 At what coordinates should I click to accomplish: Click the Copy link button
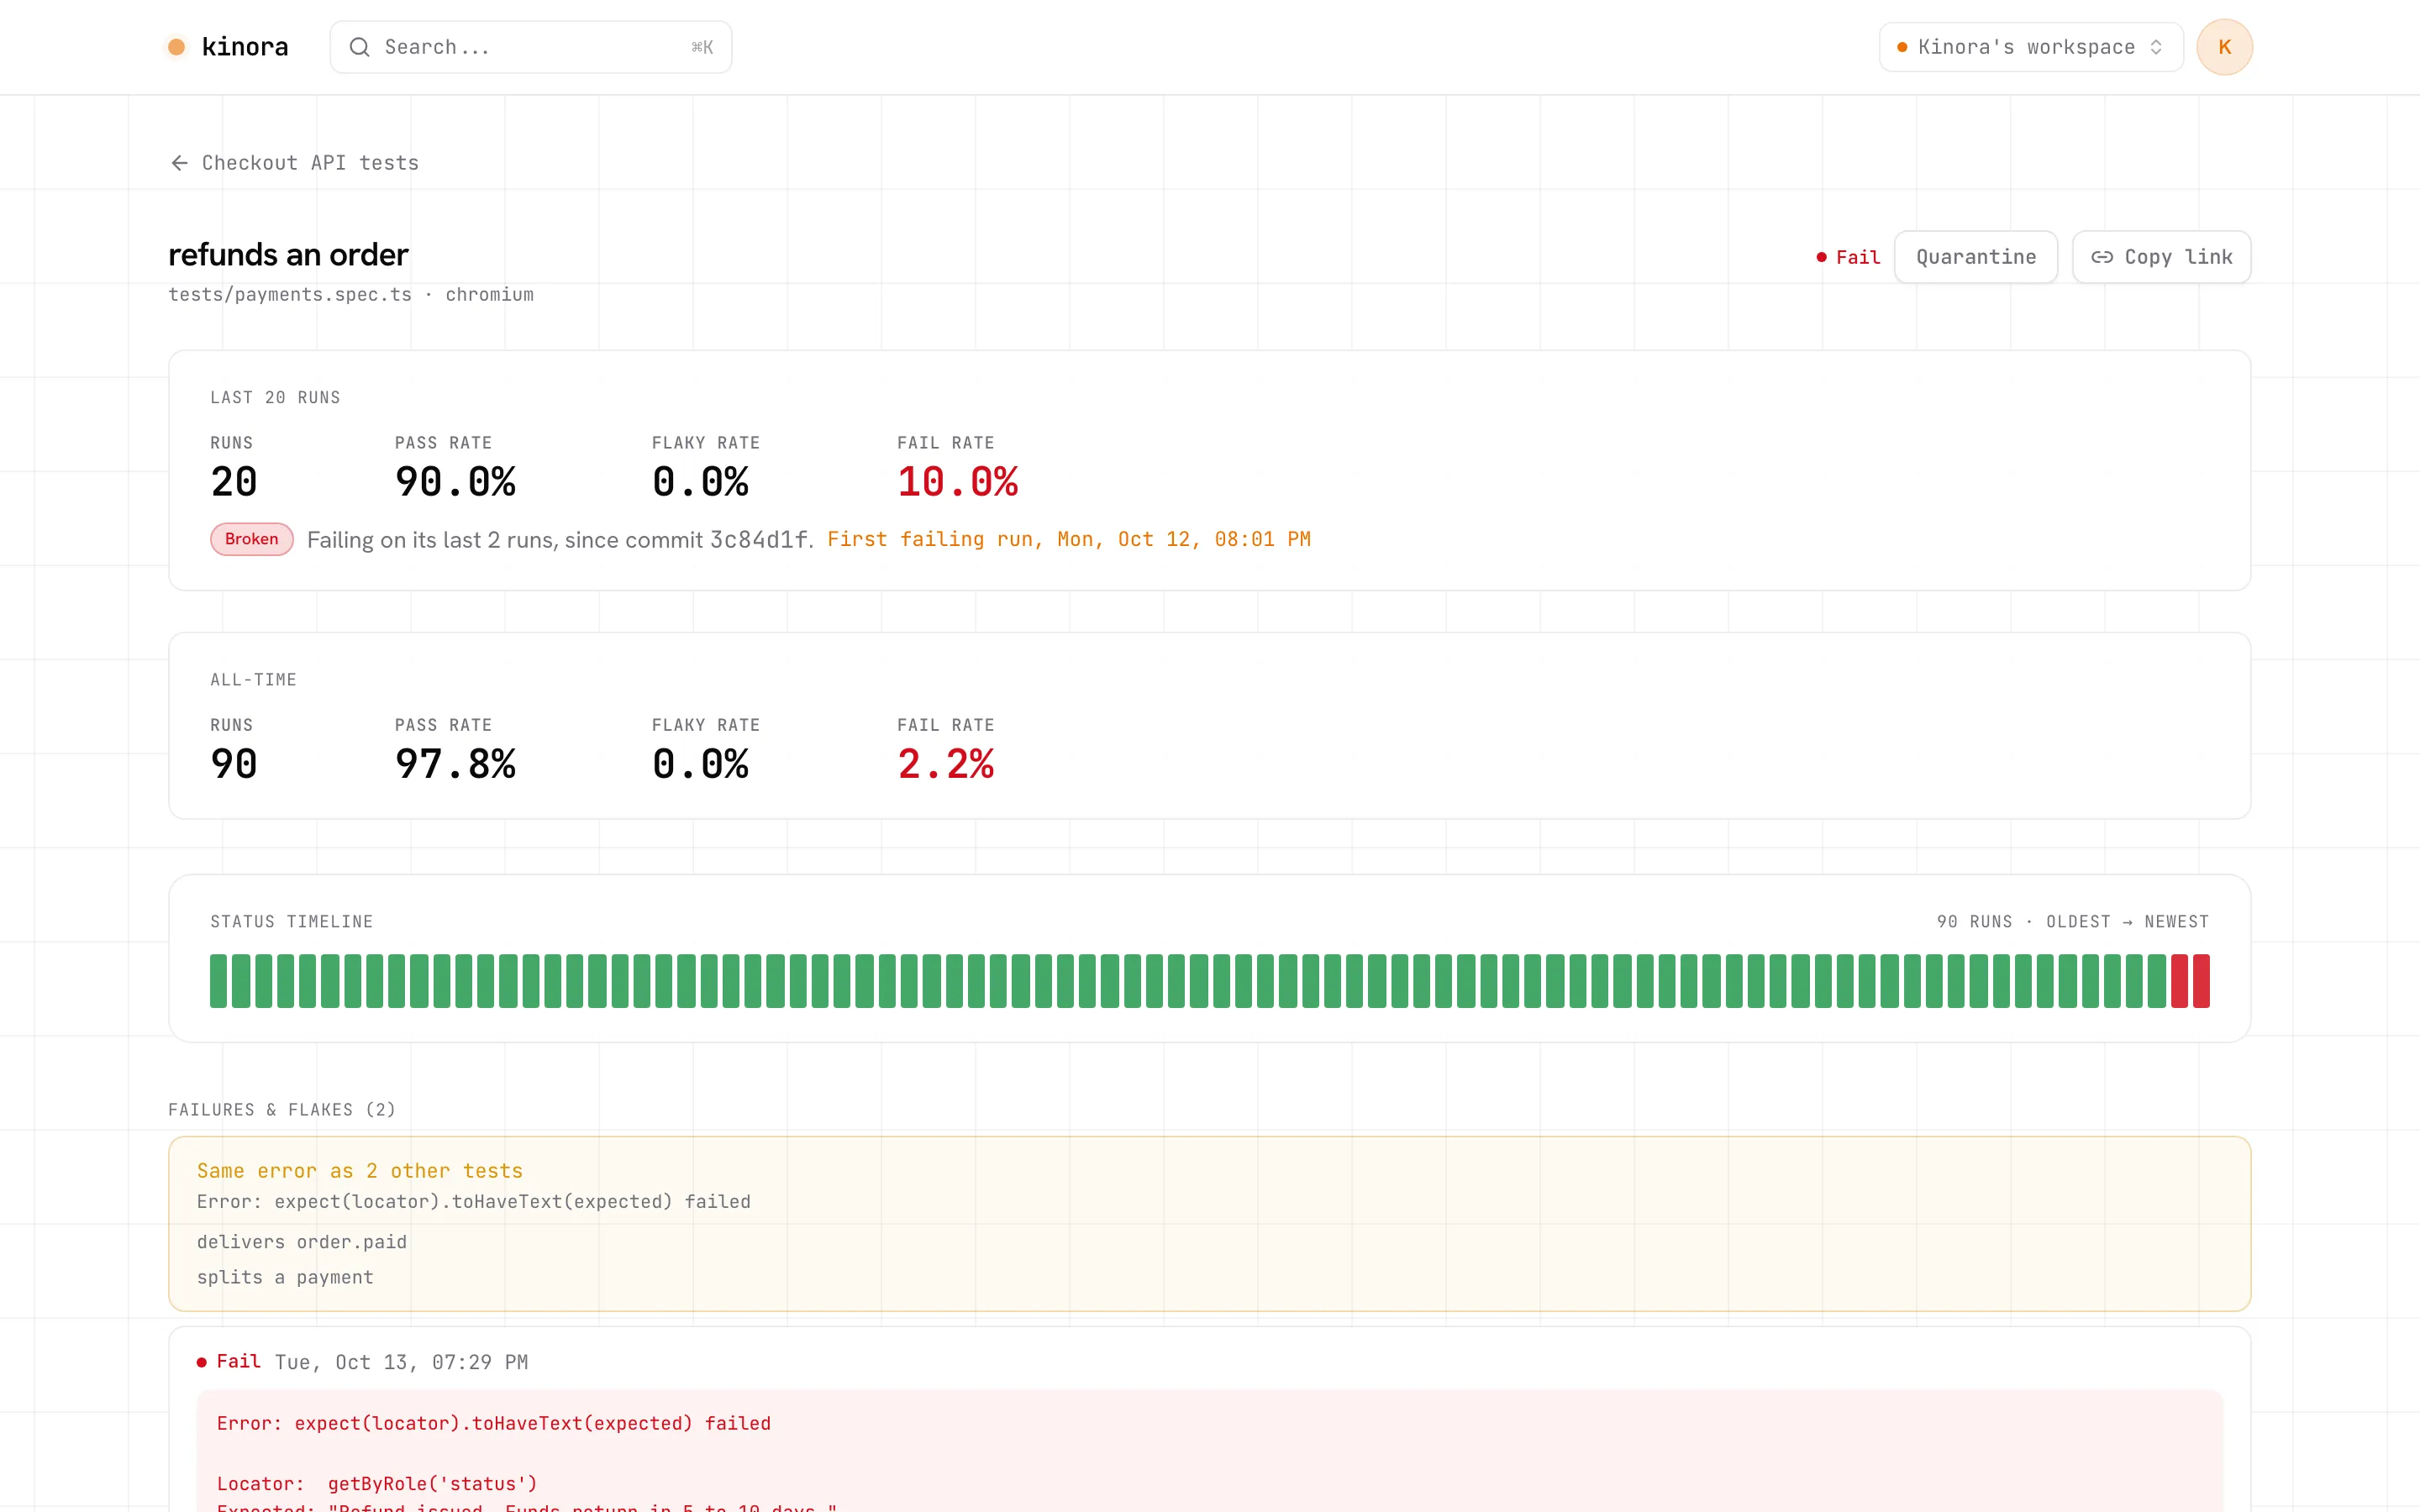tap(2160, 257)
